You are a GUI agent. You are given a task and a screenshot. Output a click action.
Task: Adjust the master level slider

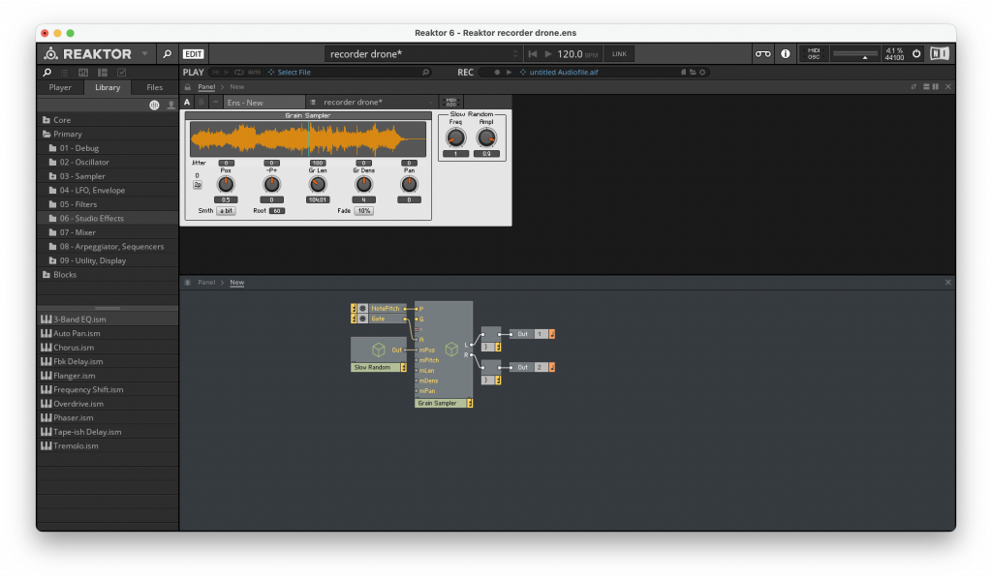pos(855,54)
